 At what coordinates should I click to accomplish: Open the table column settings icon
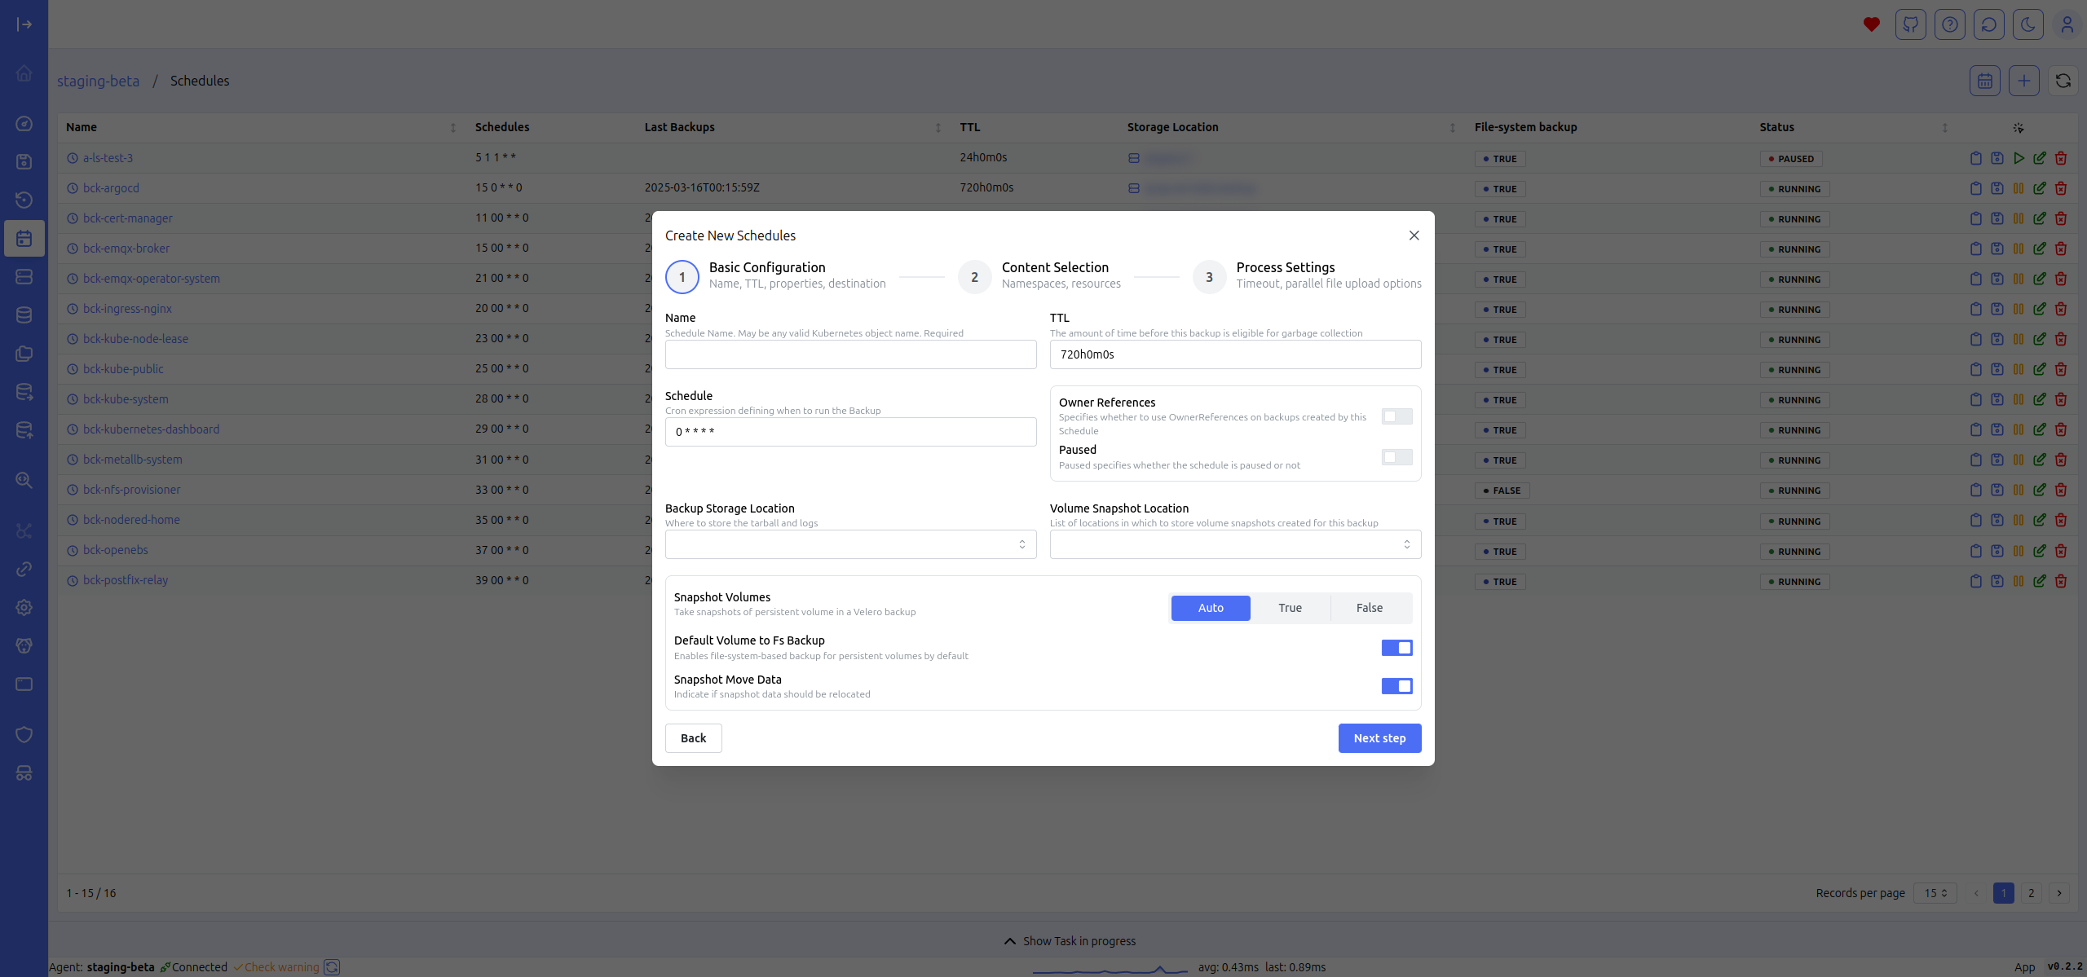tap(2019, 128)
